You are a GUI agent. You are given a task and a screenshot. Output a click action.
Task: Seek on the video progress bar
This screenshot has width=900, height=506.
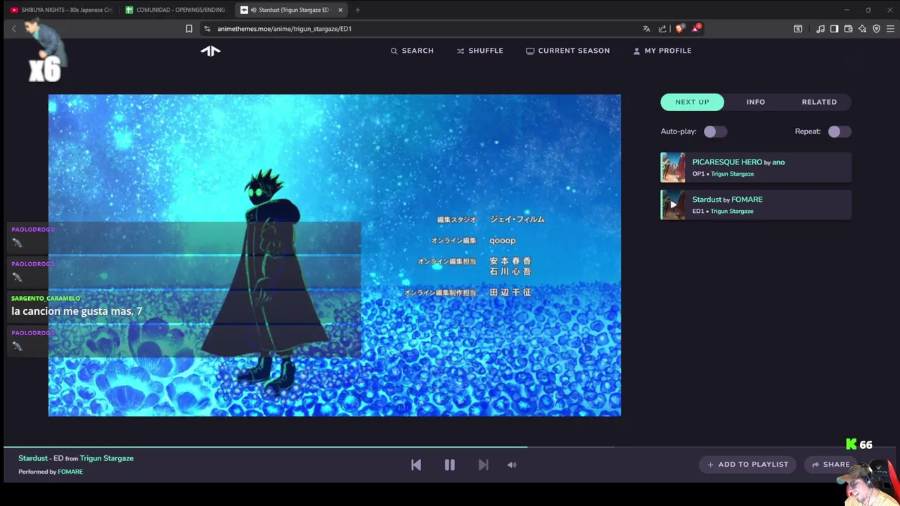450,447
